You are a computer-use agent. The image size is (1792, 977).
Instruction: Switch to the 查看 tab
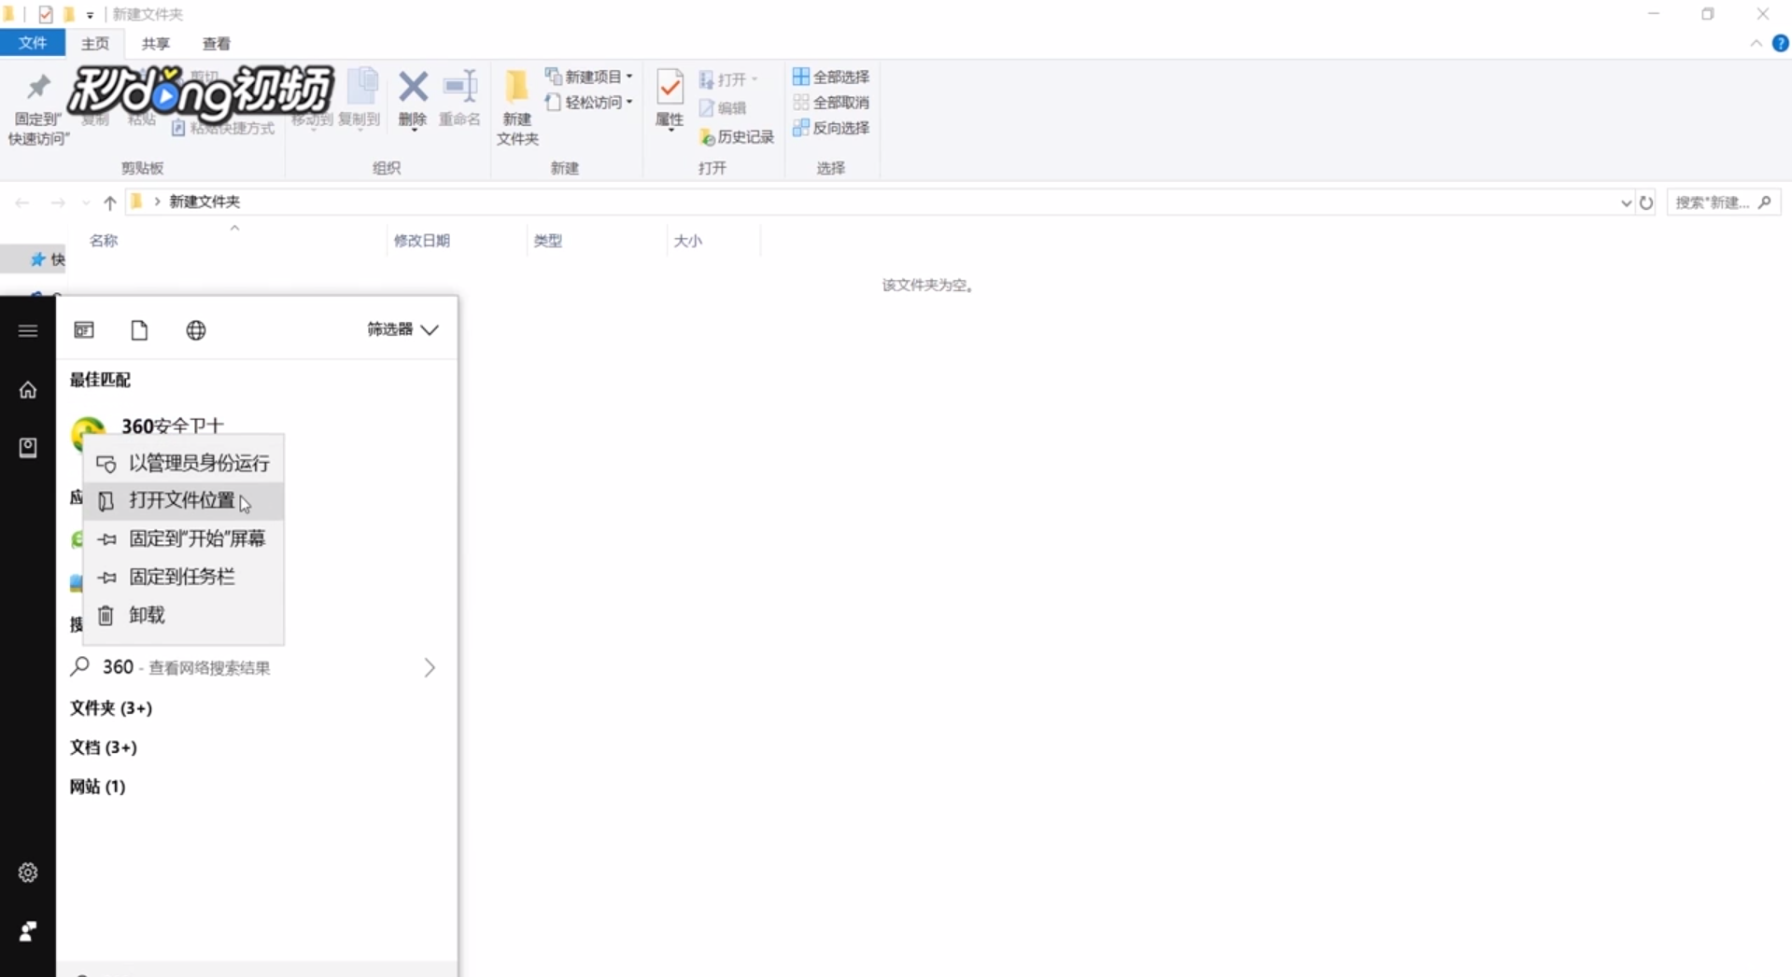(217, 44)
